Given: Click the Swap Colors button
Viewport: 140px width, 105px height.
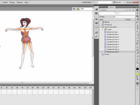Looking at the screenshot, I should pyautogui.click(x=138, y=79).
